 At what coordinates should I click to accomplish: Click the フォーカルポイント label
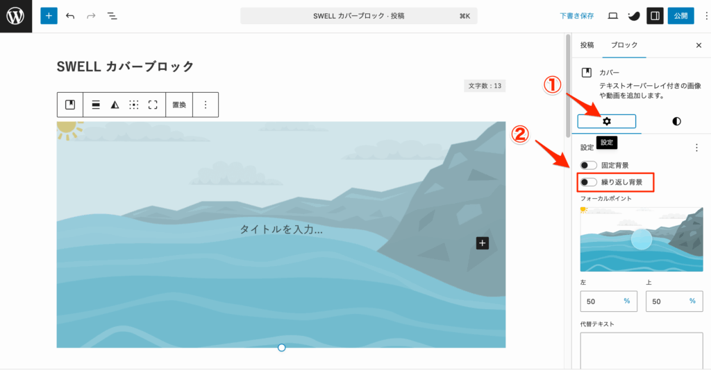click(605, 199)
